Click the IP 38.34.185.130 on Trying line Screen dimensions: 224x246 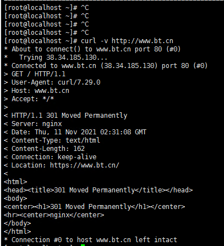click(x=71, y=57)
